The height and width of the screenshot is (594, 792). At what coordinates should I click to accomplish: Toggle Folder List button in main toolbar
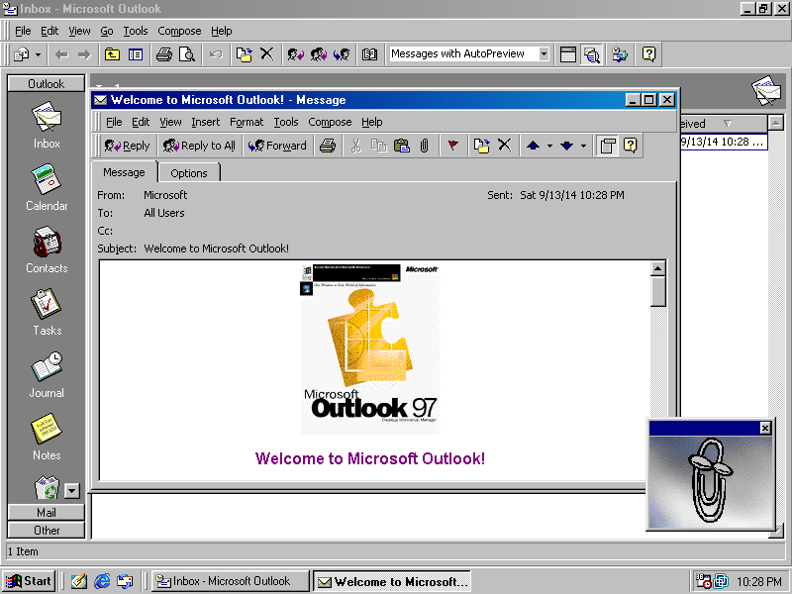[x=136, y=54]
